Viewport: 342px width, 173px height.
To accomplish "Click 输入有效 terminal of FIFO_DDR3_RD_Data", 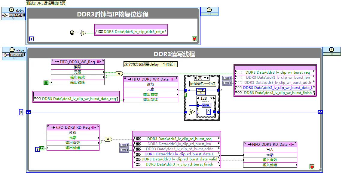I will (x=270, y=160).
